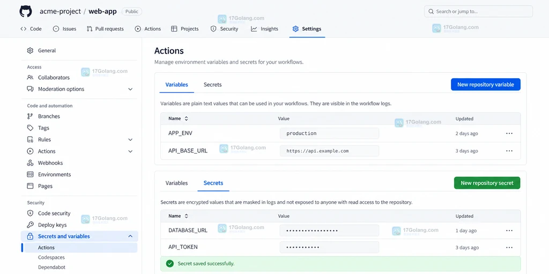
Task: Expand the Moderation options chevron
Action: point(130,89)
